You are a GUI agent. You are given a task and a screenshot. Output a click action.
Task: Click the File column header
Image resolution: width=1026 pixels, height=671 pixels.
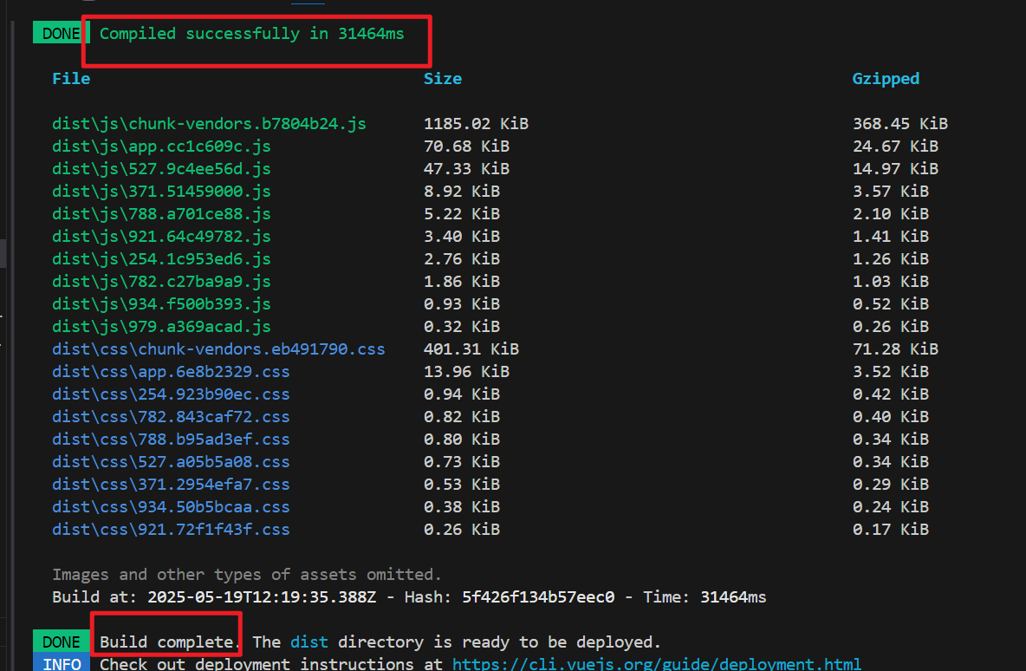(71, 78)
